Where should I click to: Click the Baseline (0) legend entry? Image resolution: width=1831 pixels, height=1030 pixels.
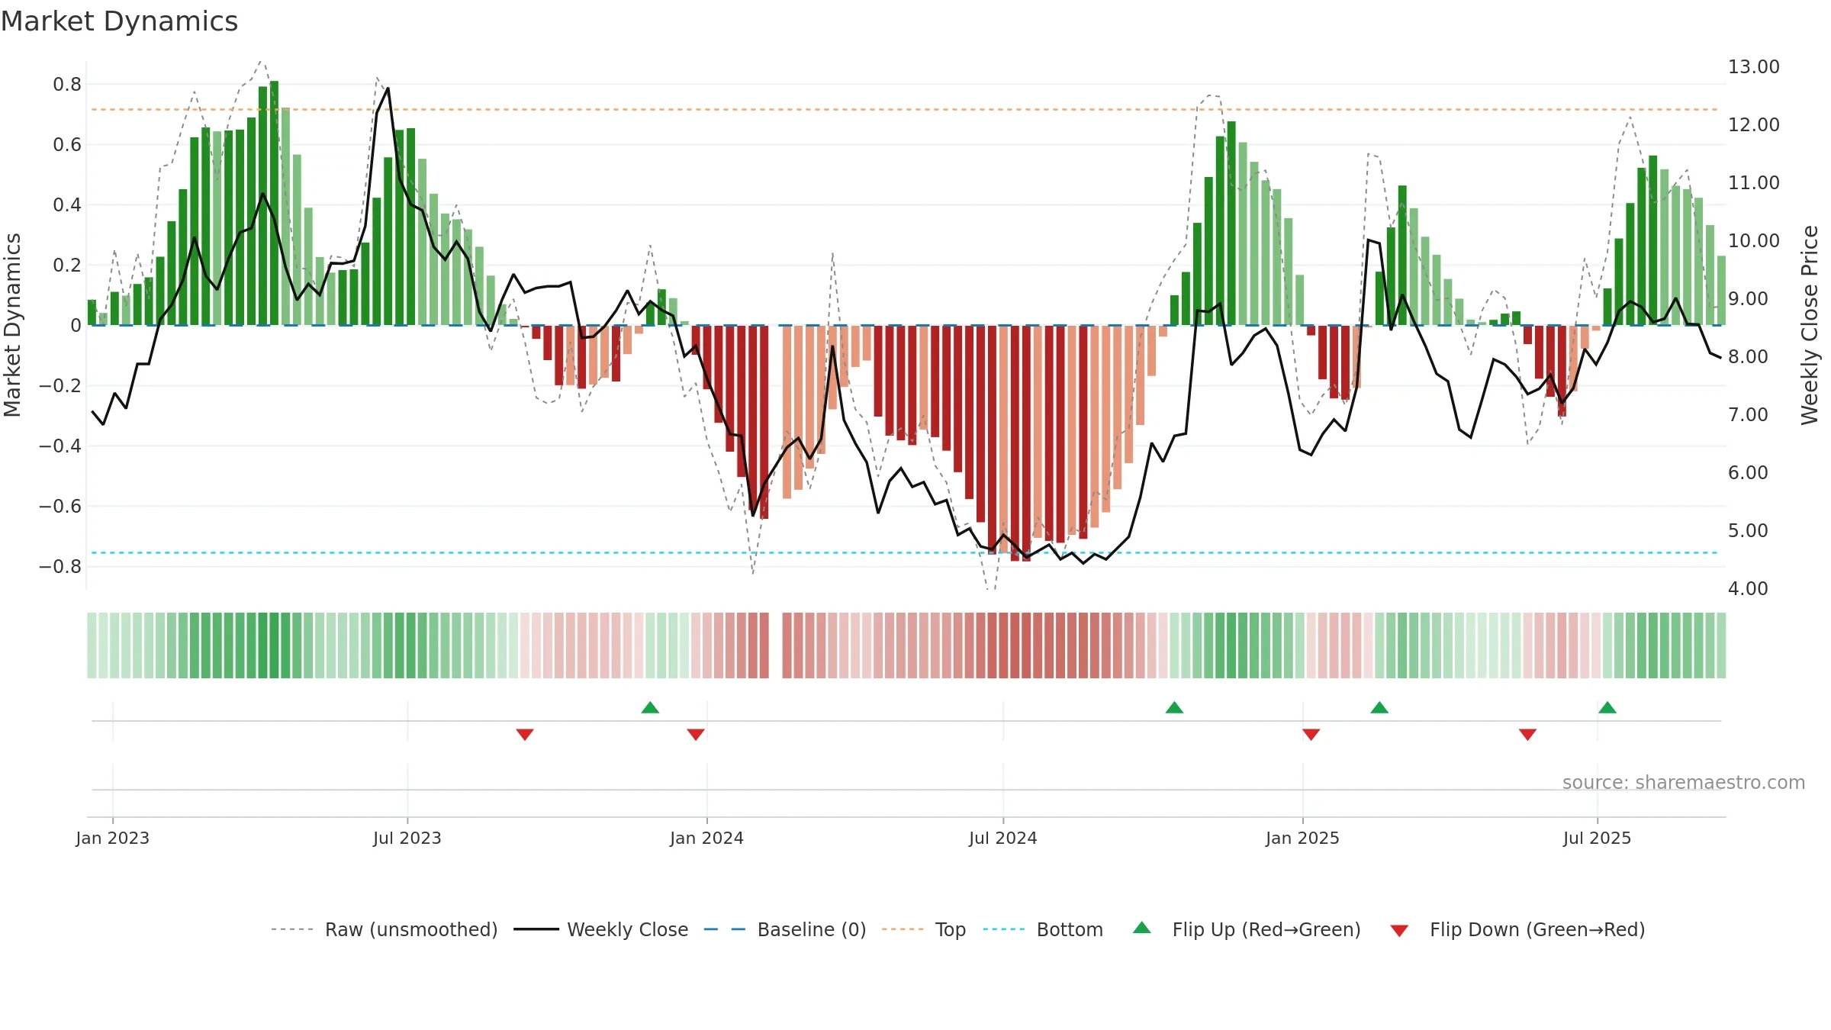click(x=785, y=929)
